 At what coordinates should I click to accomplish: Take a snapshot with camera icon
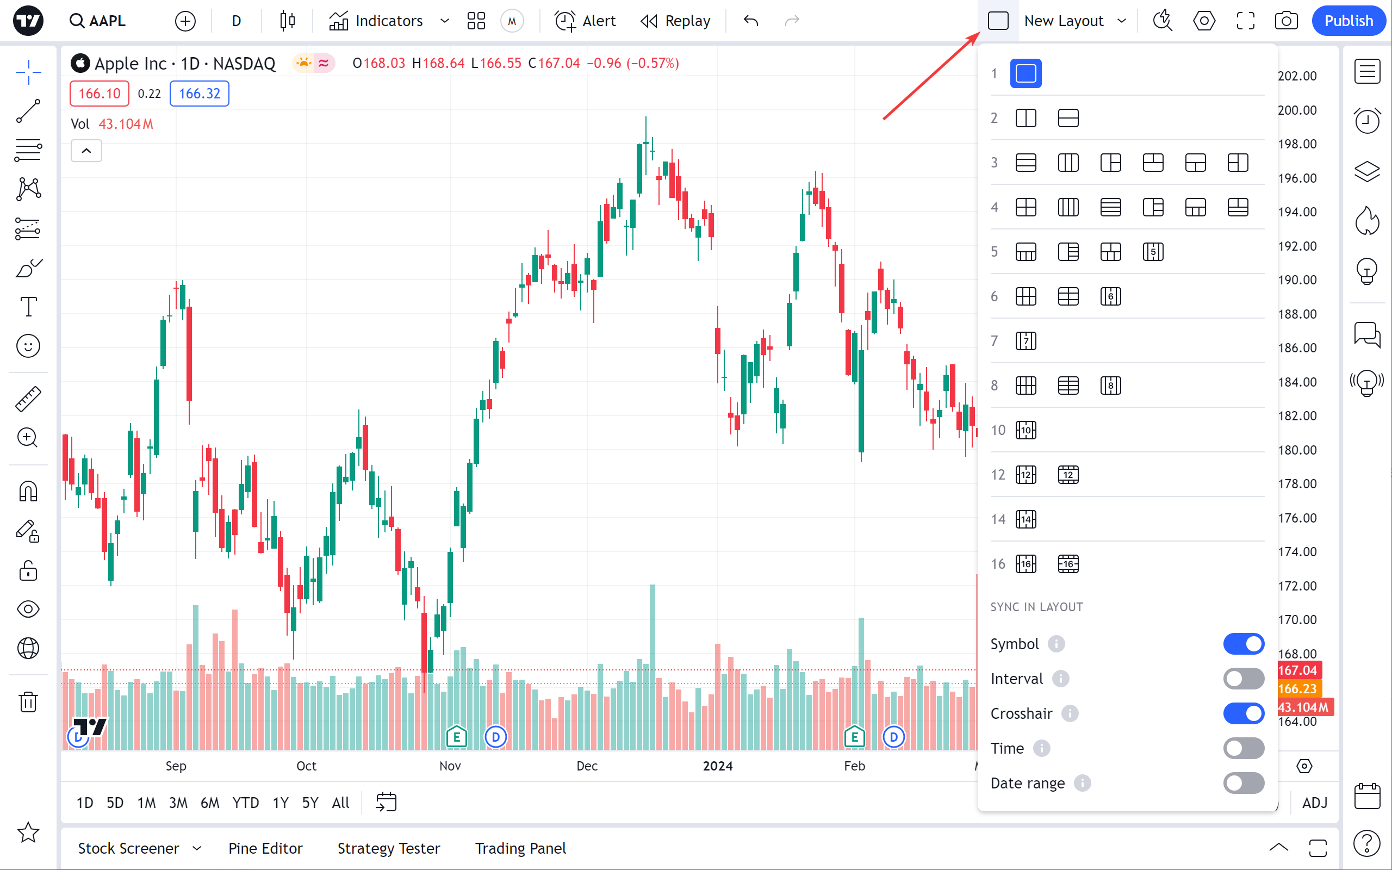(1286, 21)
